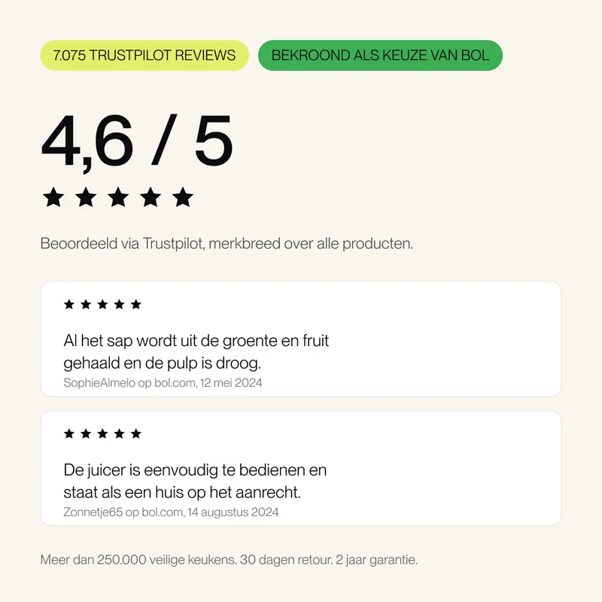Screen dimensions: 602x602
Task: Click the 30 dagen retour guarantee footer text
Action: click(286, 560)
